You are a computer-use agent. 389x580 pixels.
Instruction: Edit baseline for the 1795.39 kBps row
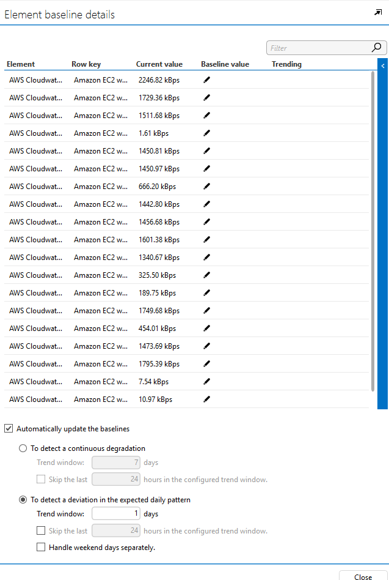206,364
